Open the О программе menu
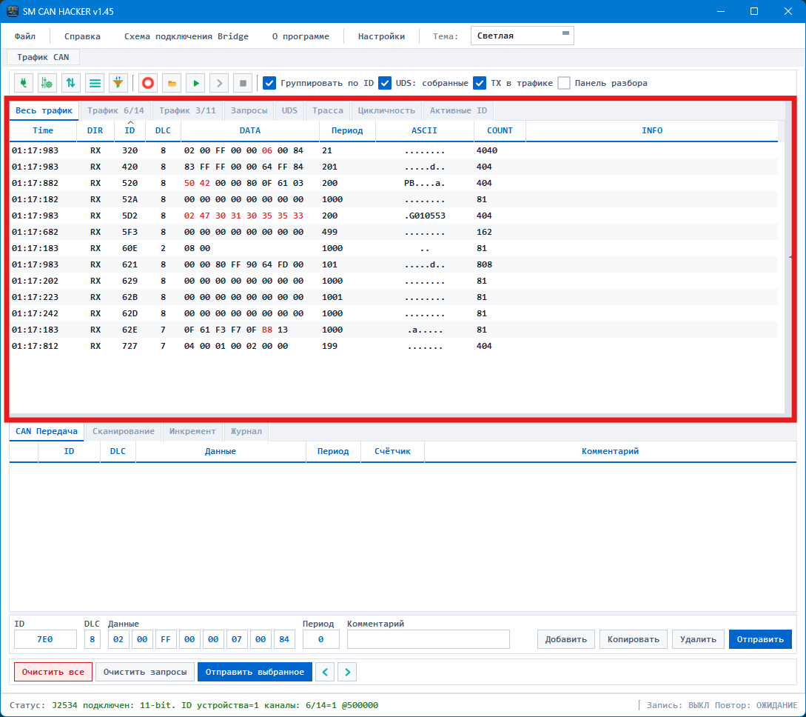Image resolution: width=806 pixels, height=717 pixels. (300, 36)
